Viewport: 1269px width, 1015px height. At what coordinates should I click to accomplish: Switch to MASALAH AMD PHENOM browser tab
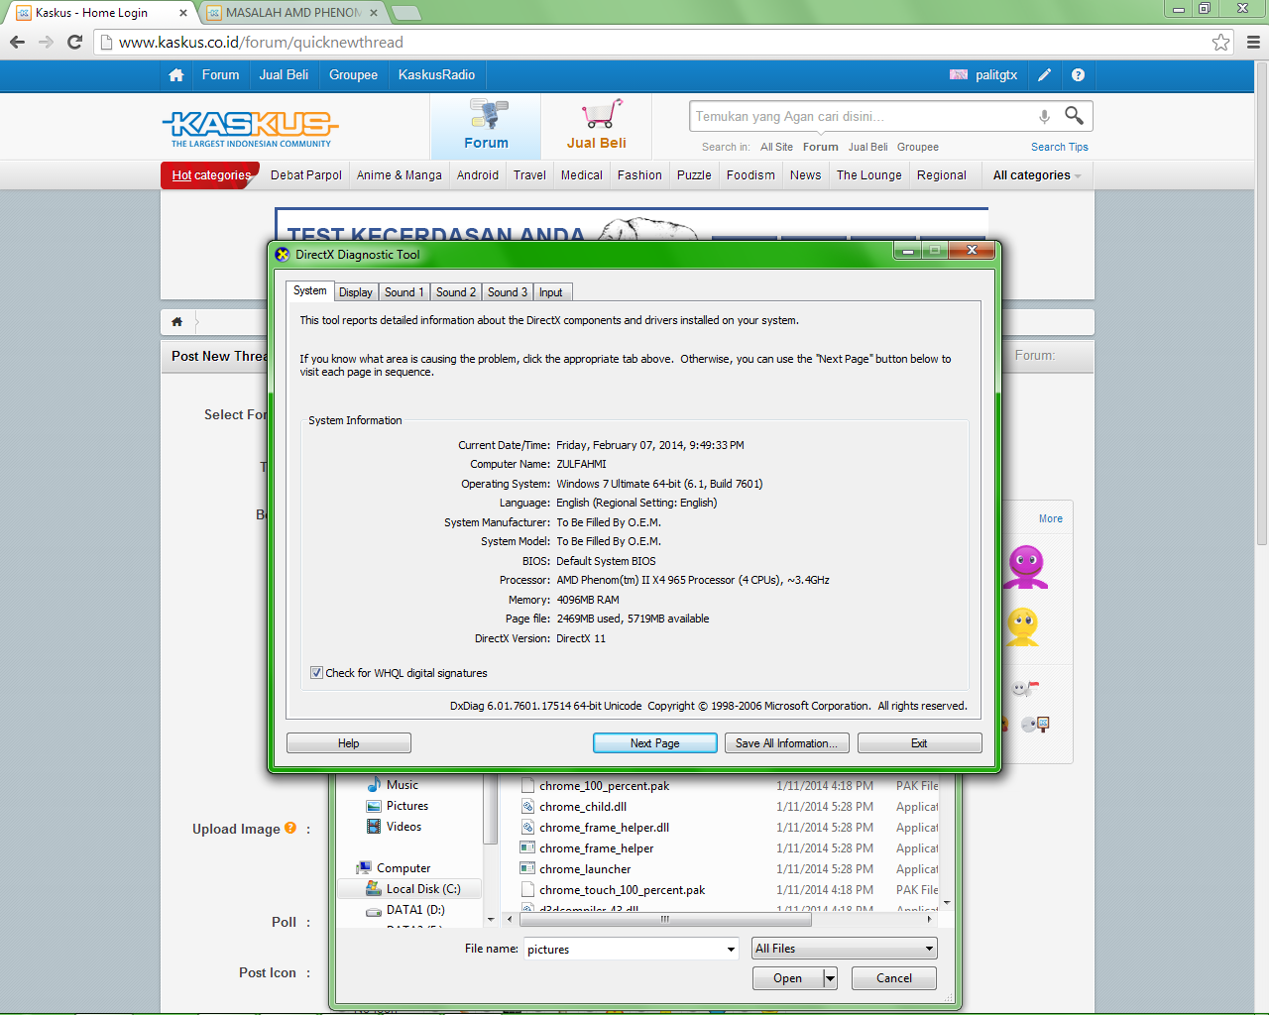pos(293,13)
